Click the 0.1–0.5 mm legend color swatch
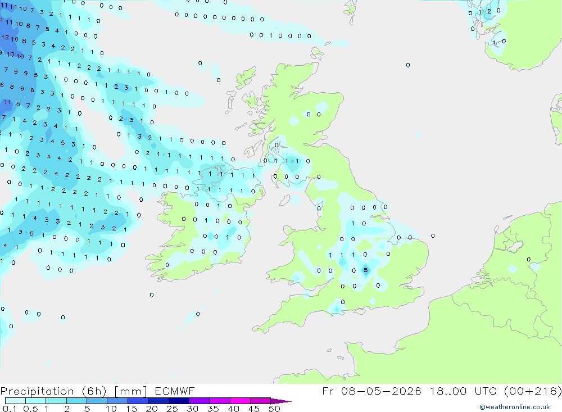 pyautogui.click(x=15, y=401)
